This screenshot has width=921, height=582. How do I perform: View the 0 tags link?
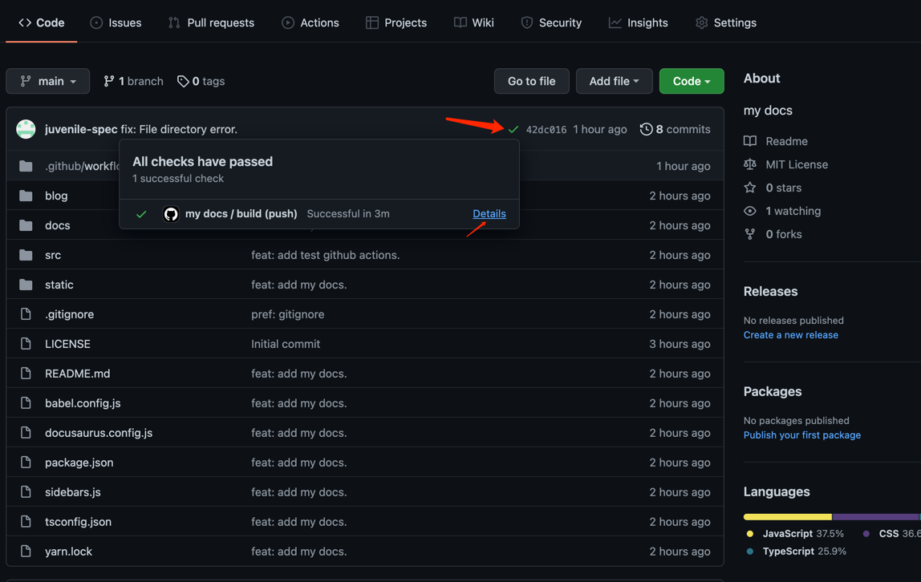point(201,81)
